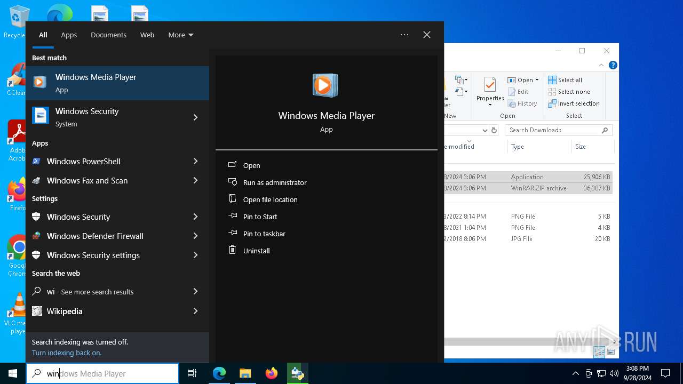Open Task View from the taskbar

click(x=192, y=373)
